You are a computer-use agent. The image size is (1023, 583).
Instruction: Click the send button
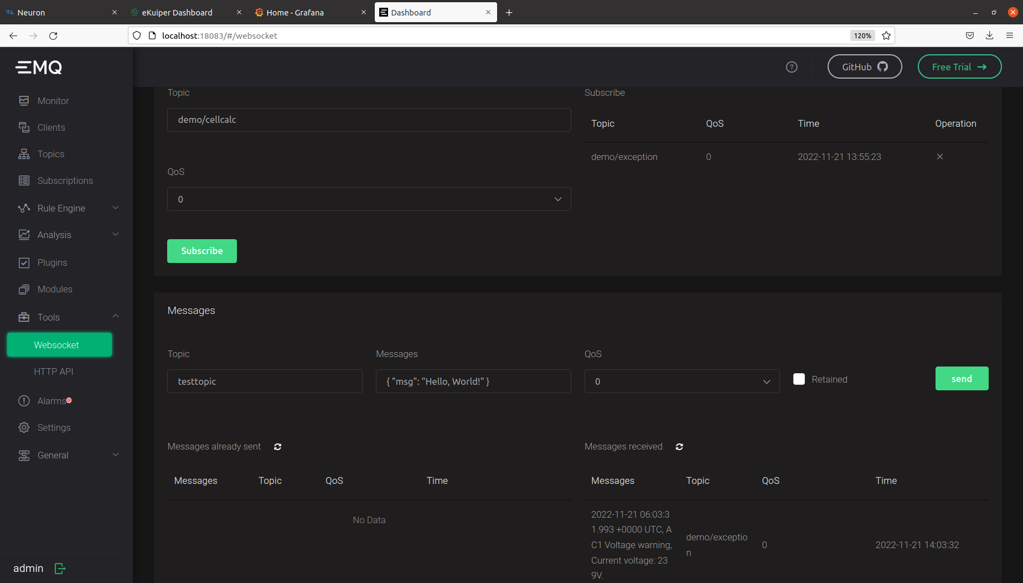[962, 379]
